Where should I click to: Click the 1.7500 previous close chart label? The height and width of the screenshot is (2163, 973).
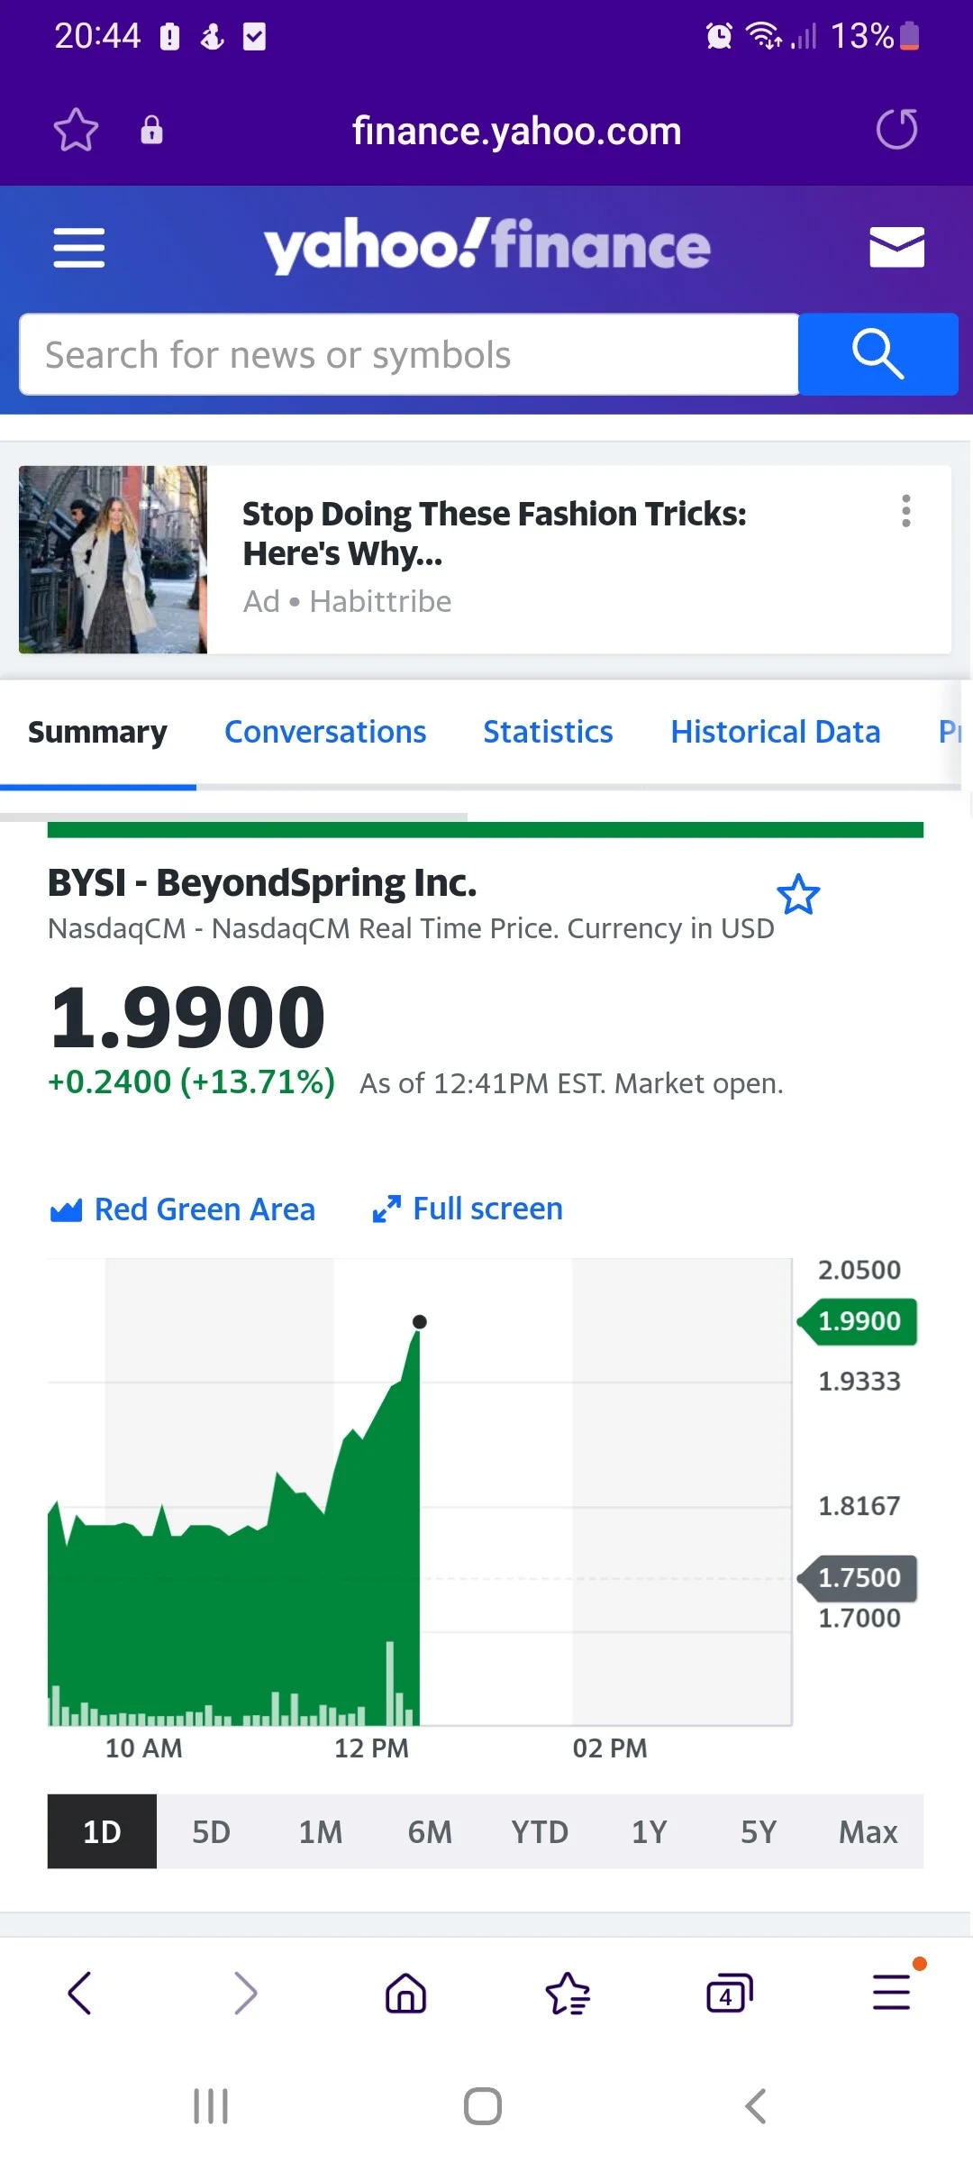[x=858, y=1578]
